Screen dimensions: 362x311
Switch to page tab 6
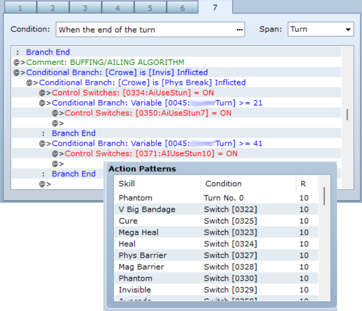pyautogui.click(x=182, y=8)
